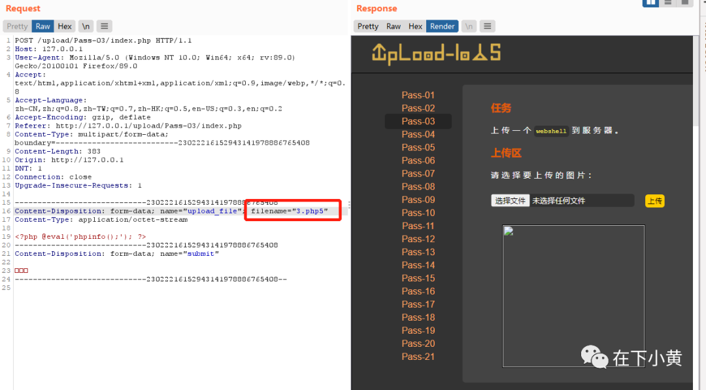Click the POST /upload/Pass-03/index.php request line
This screenshot has height=390, width=706.
(x=103, y=41)
